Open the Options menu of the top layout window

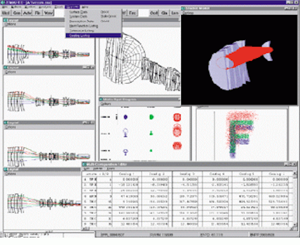click(10, 24)
